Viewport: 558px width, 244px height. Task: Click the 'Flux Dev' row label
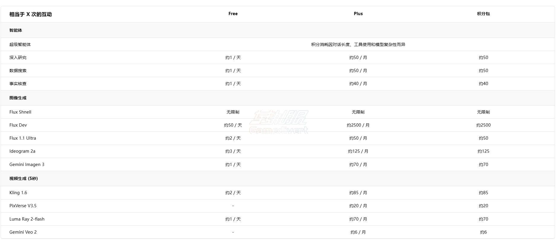point(18,125)
